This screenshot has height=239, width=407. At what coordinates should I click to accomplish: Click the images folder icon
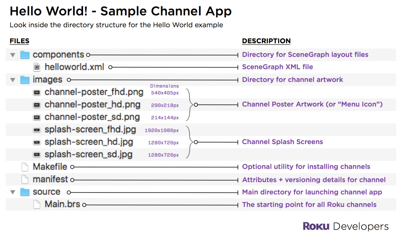point(25,80)
